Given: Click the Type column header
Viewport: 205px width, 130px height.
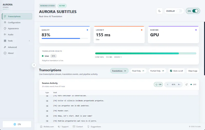Looking at the screenshot, I should [x=47, y=93].
